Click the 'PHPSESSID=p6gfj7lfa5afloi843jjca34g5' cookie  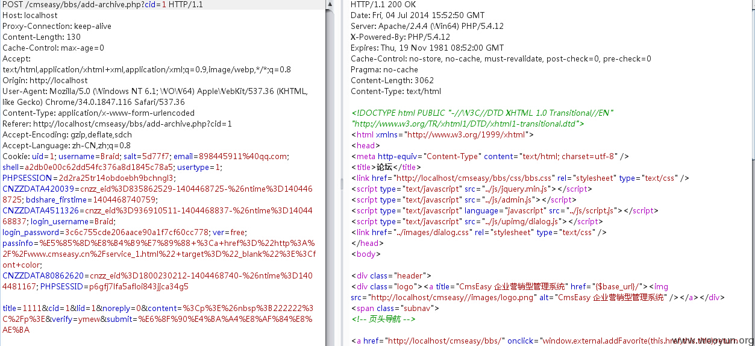pyautogui.click(x=114, y=286)
